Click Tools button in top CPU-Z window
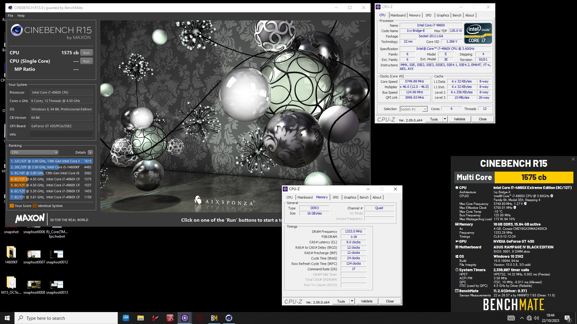Viewport: 577px width, 324px height. (x=434, y=119)
